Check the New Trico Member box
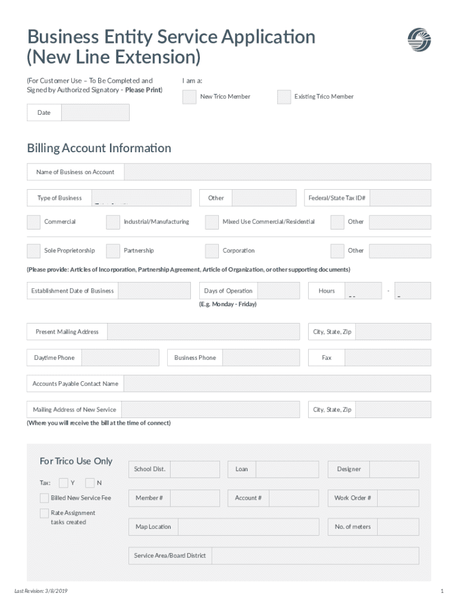 pos(189,97)
